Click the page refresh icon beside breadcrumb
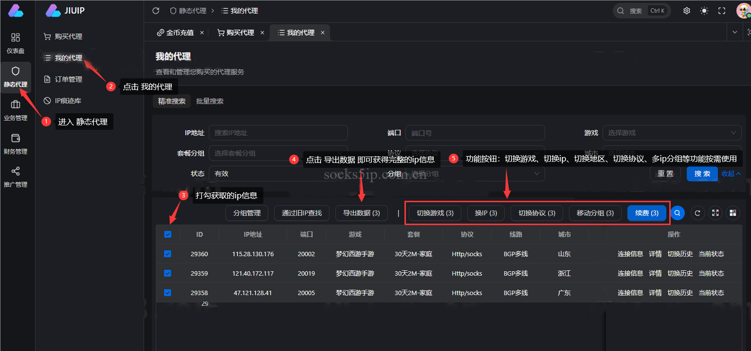The width and height of the screenshot is (751, 351). coord(155,10)
